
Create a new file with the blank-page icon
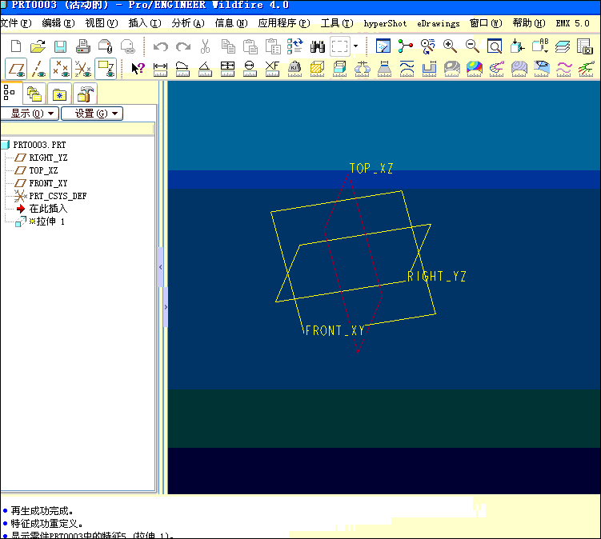pyautogui.click(x=16, y=46)
